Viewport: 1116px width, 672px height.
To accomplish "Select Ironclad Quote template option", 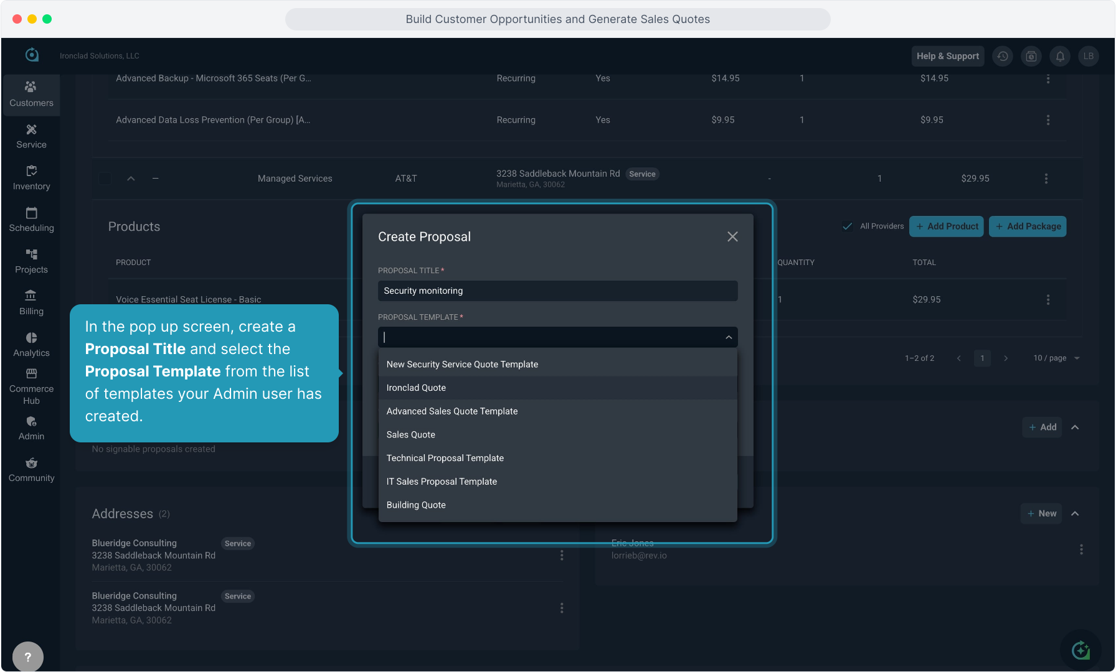I will [x=416, y=388].
